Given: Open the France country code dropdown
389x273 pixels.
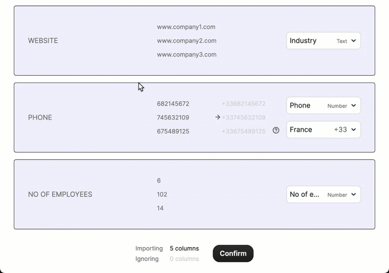Looking at the screenshot, I should (x=323, y=130).
